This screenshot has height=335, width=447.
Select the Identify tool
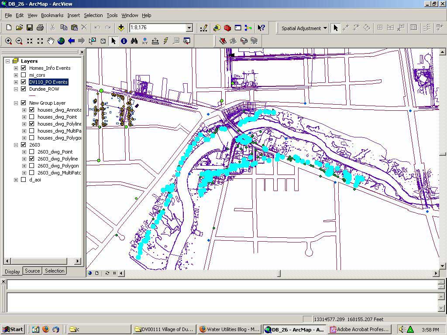tap(124, 41)
